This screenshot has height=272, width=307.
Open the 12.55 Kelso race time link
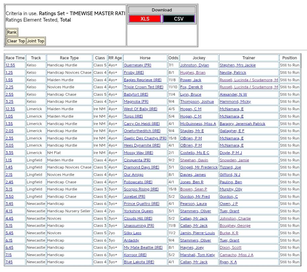click(x=10, y=65)
